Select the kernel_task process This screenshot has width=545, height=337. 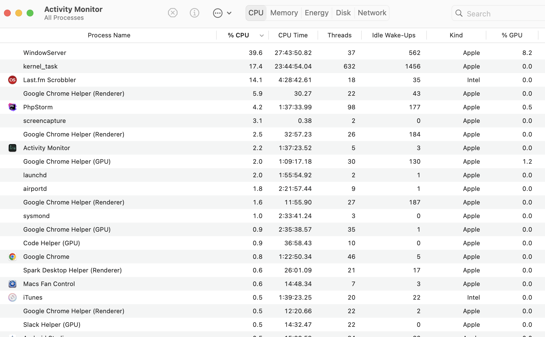40,66
